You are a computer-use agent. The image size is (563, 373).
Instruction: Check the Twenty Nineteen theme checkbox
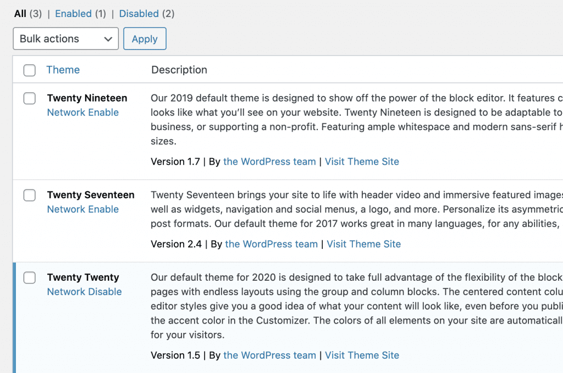(x=30, y=98)
